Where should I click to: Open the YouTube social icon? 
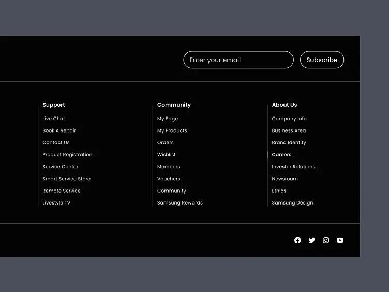340,240
